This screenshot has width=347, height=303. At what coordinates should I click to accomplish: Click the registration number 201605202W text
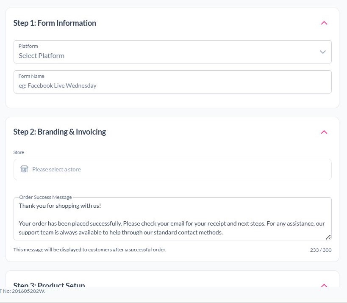click(x=28, y=291)
